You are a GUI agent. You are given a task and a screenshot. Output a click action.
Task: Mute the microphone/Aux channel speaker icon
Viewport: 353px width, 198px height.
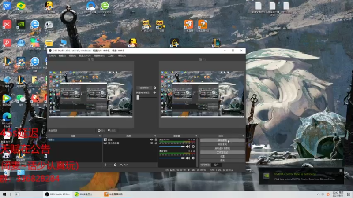(x=188, y=147)
